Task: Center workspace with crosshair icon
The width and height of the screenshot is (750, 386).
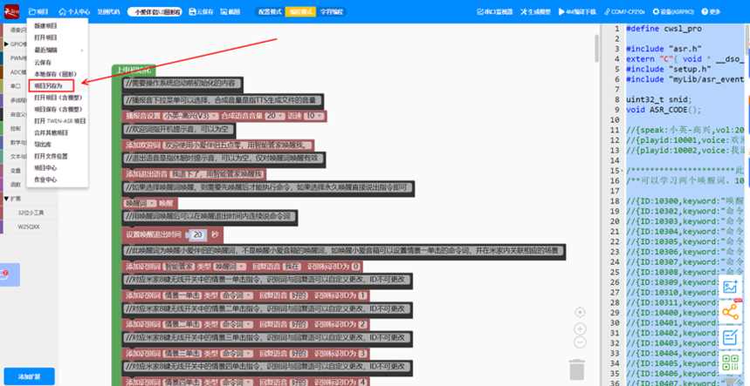Action: (580, 312)
